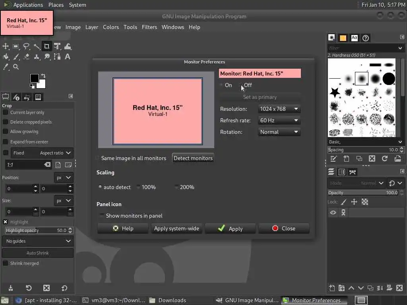Select the Crop tool
Viewport: 407px width, 305px height.
coord(47,46)
